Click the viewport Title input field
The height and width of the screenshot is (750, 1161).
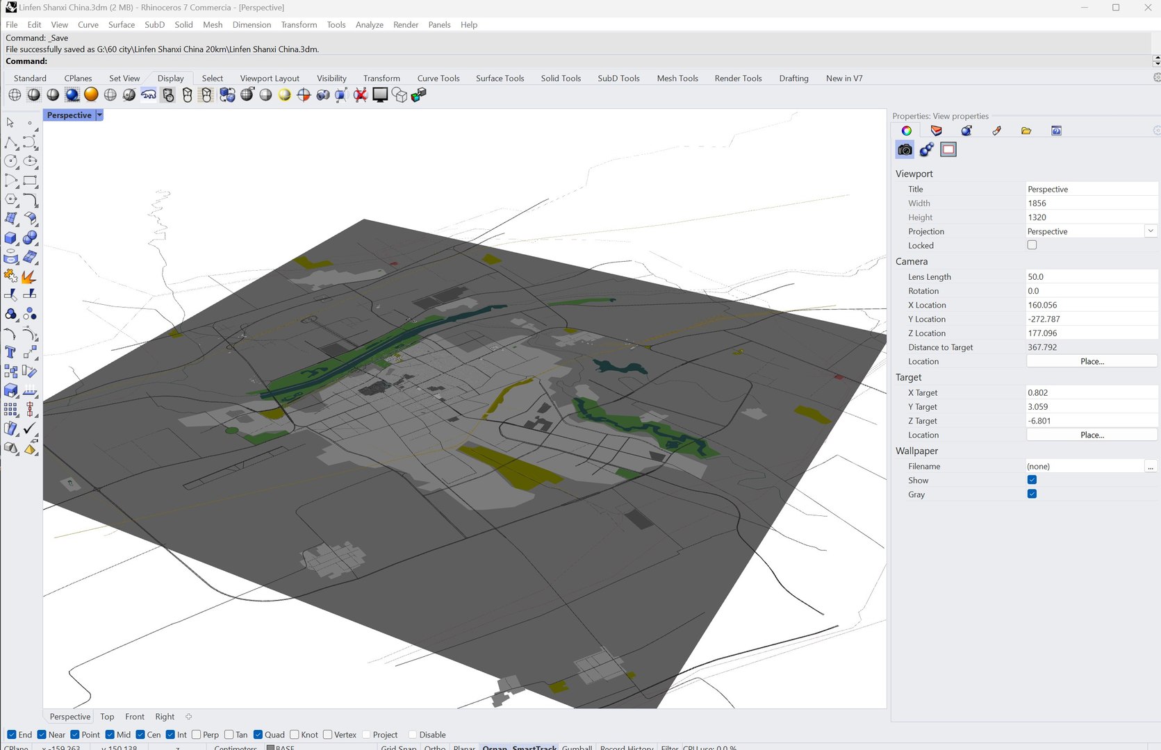pyautogui.click(x=1092, y=189)
